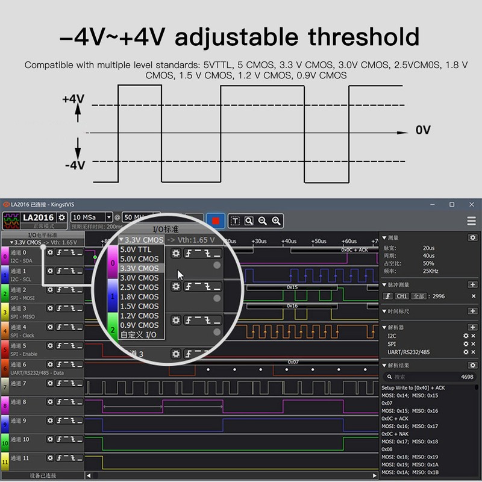
Task: Open the I2C decoder settings gear
Action: [x=466, y=335]
